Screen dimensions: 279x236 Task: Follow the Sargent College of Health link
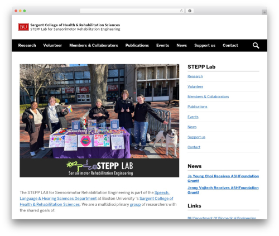point(97,201)
